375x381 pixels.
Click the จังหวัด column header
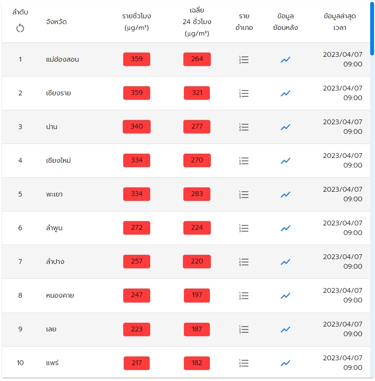[x=53, y=22]
